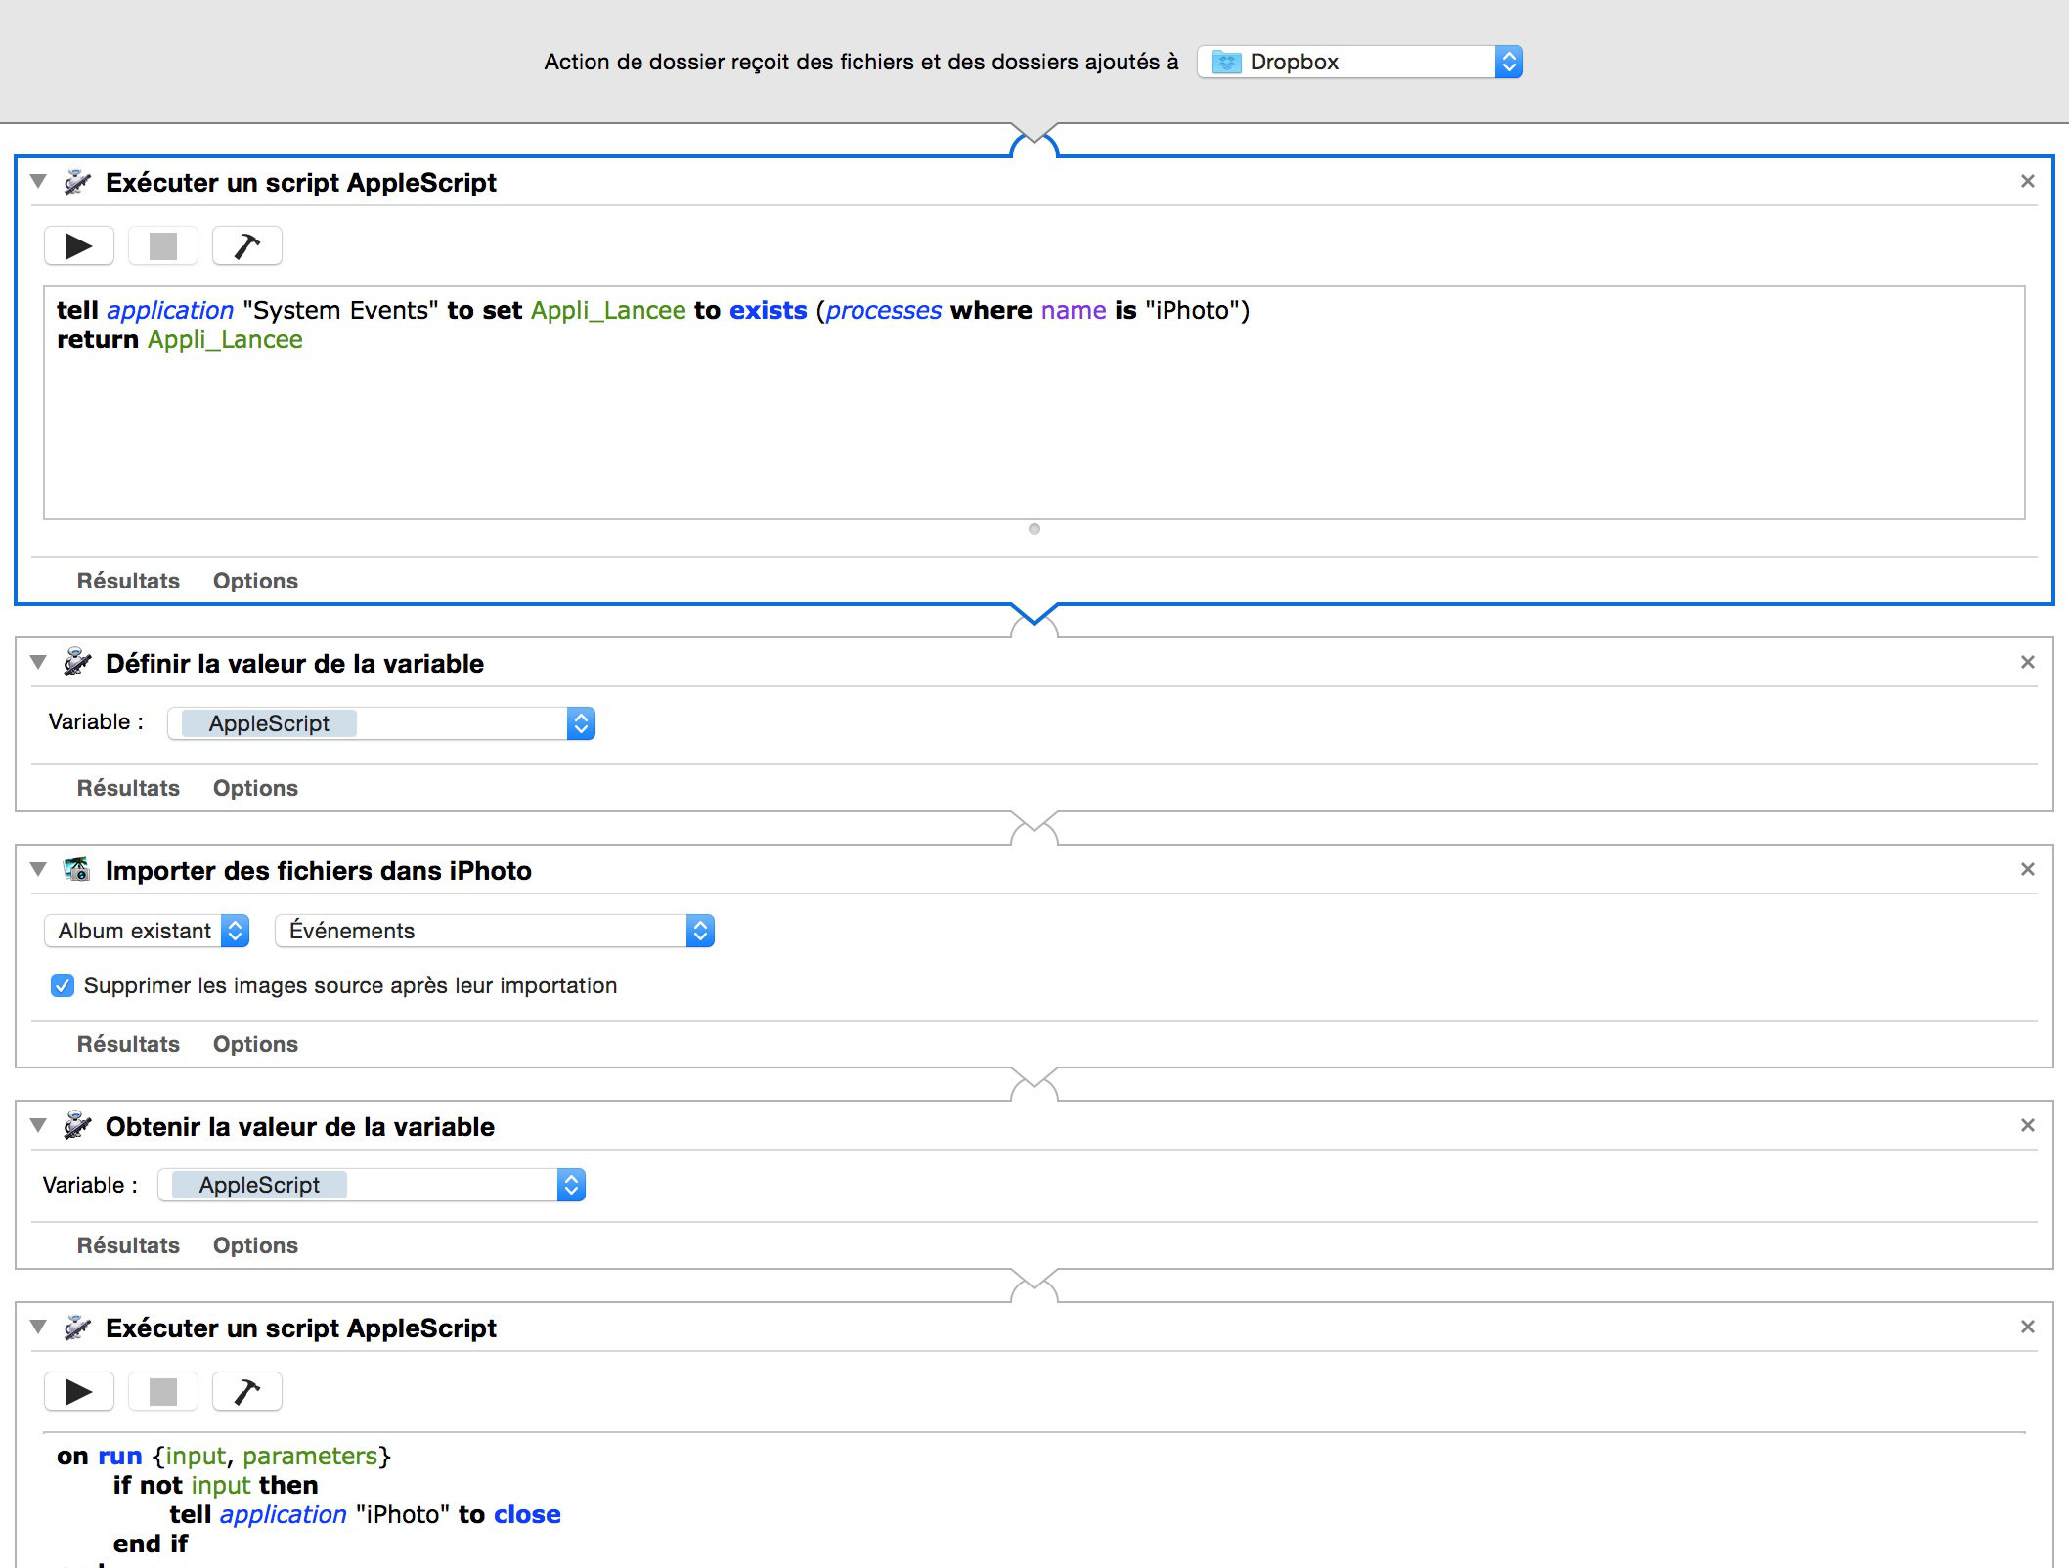The height and width of the screenshot is (1568, 2069).
Task: Click the title 'Importer des fichiers dans iPhoto'
Action: click(x=319, y=870)
